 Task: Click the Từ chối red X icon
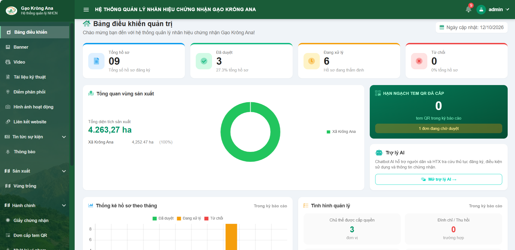[419, 61]
